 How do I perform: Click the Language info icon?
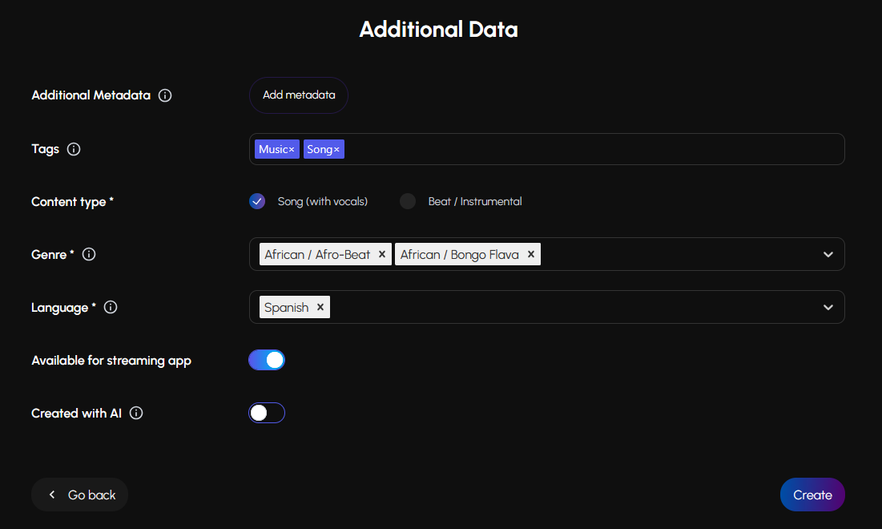pos(111,308)
